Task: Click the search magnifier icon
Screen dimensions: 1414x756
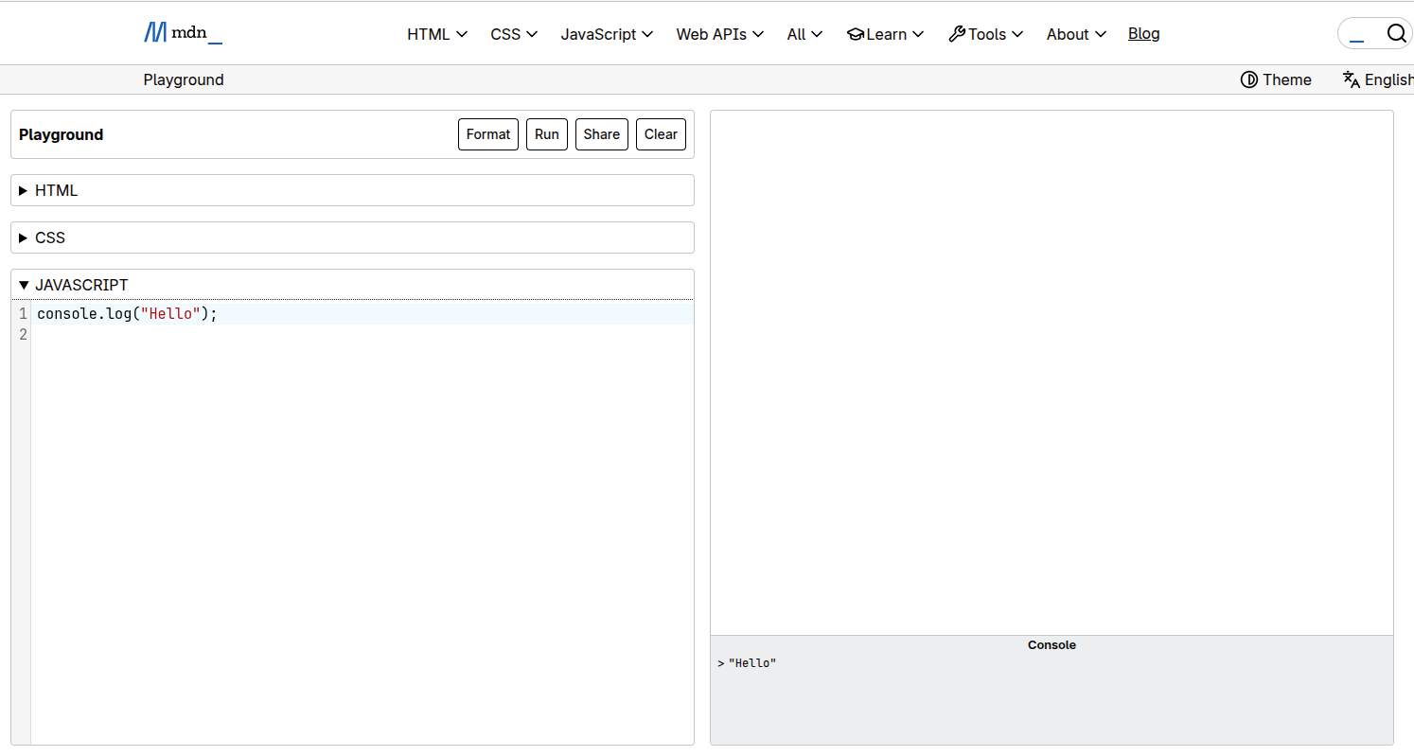Action: point(1397,33)
